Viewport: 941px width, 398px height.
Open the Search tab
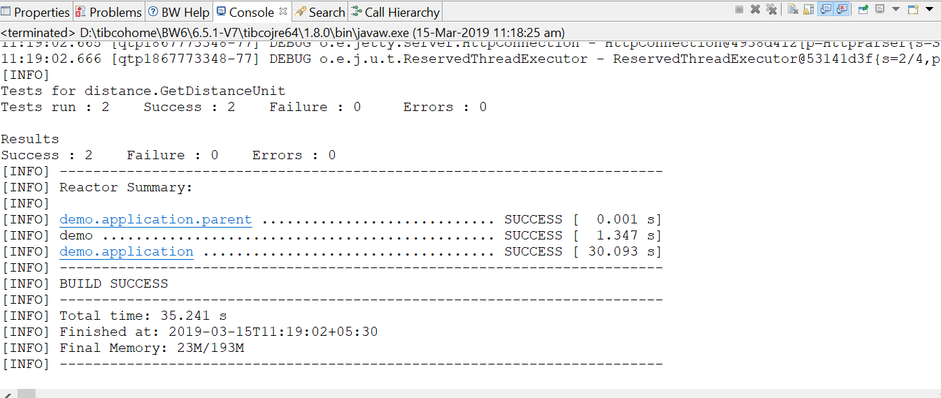pos(320,12)
